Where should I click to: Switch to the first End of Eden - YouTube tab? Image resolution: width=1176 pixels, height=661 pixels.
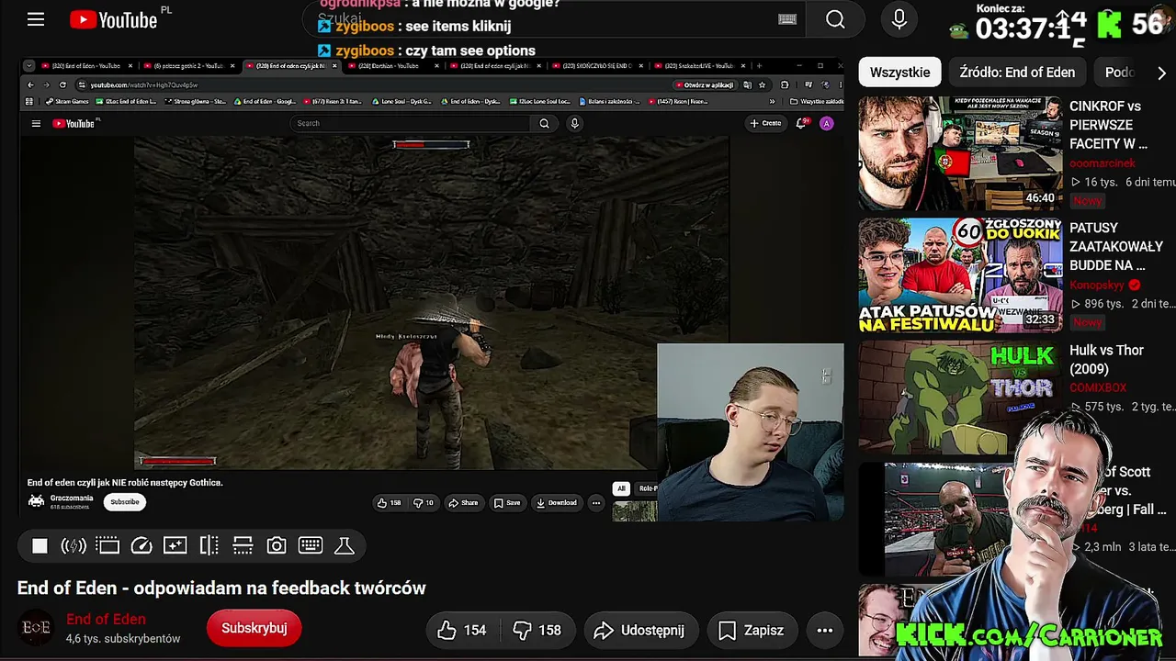click(x=86, y=66)
